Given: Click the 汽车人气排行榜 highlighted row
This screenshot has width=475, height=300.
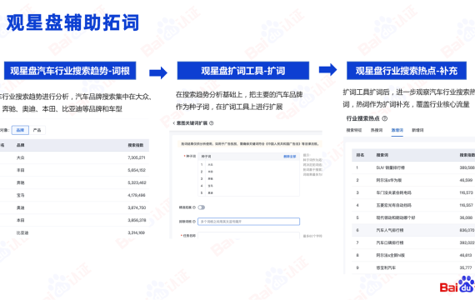Looking at the screenshot, I should point(413,230).
